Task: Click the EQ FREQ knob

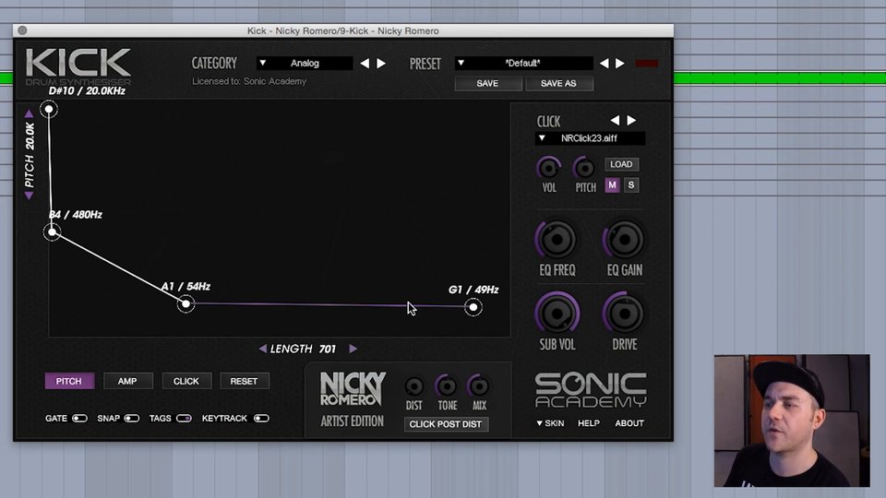Action: [x=557, y=240]
